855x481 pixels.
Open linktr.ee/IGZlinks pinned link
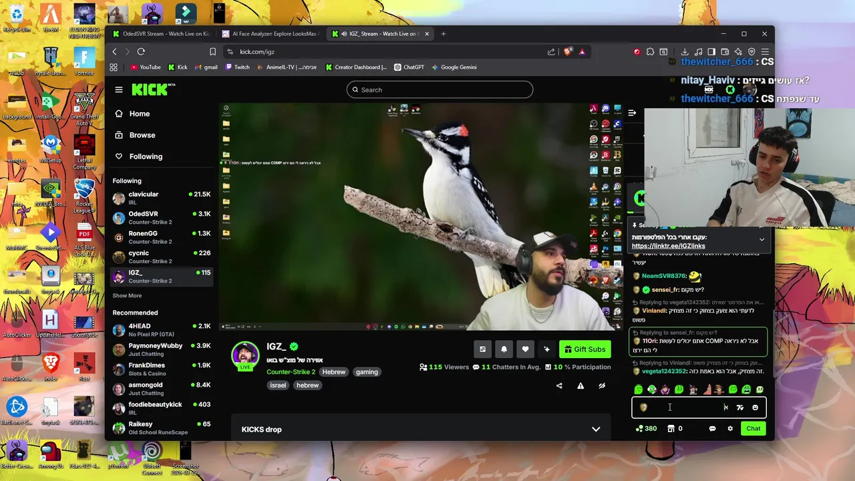coord(668,246)
